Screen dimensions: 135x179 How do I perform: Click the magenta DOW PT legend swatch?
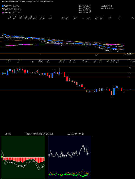(3, 12)
